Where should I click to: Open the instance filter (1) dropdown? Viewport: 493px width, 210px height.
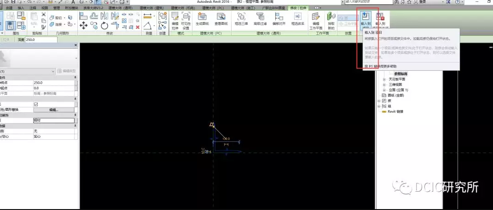coord(52,71)
